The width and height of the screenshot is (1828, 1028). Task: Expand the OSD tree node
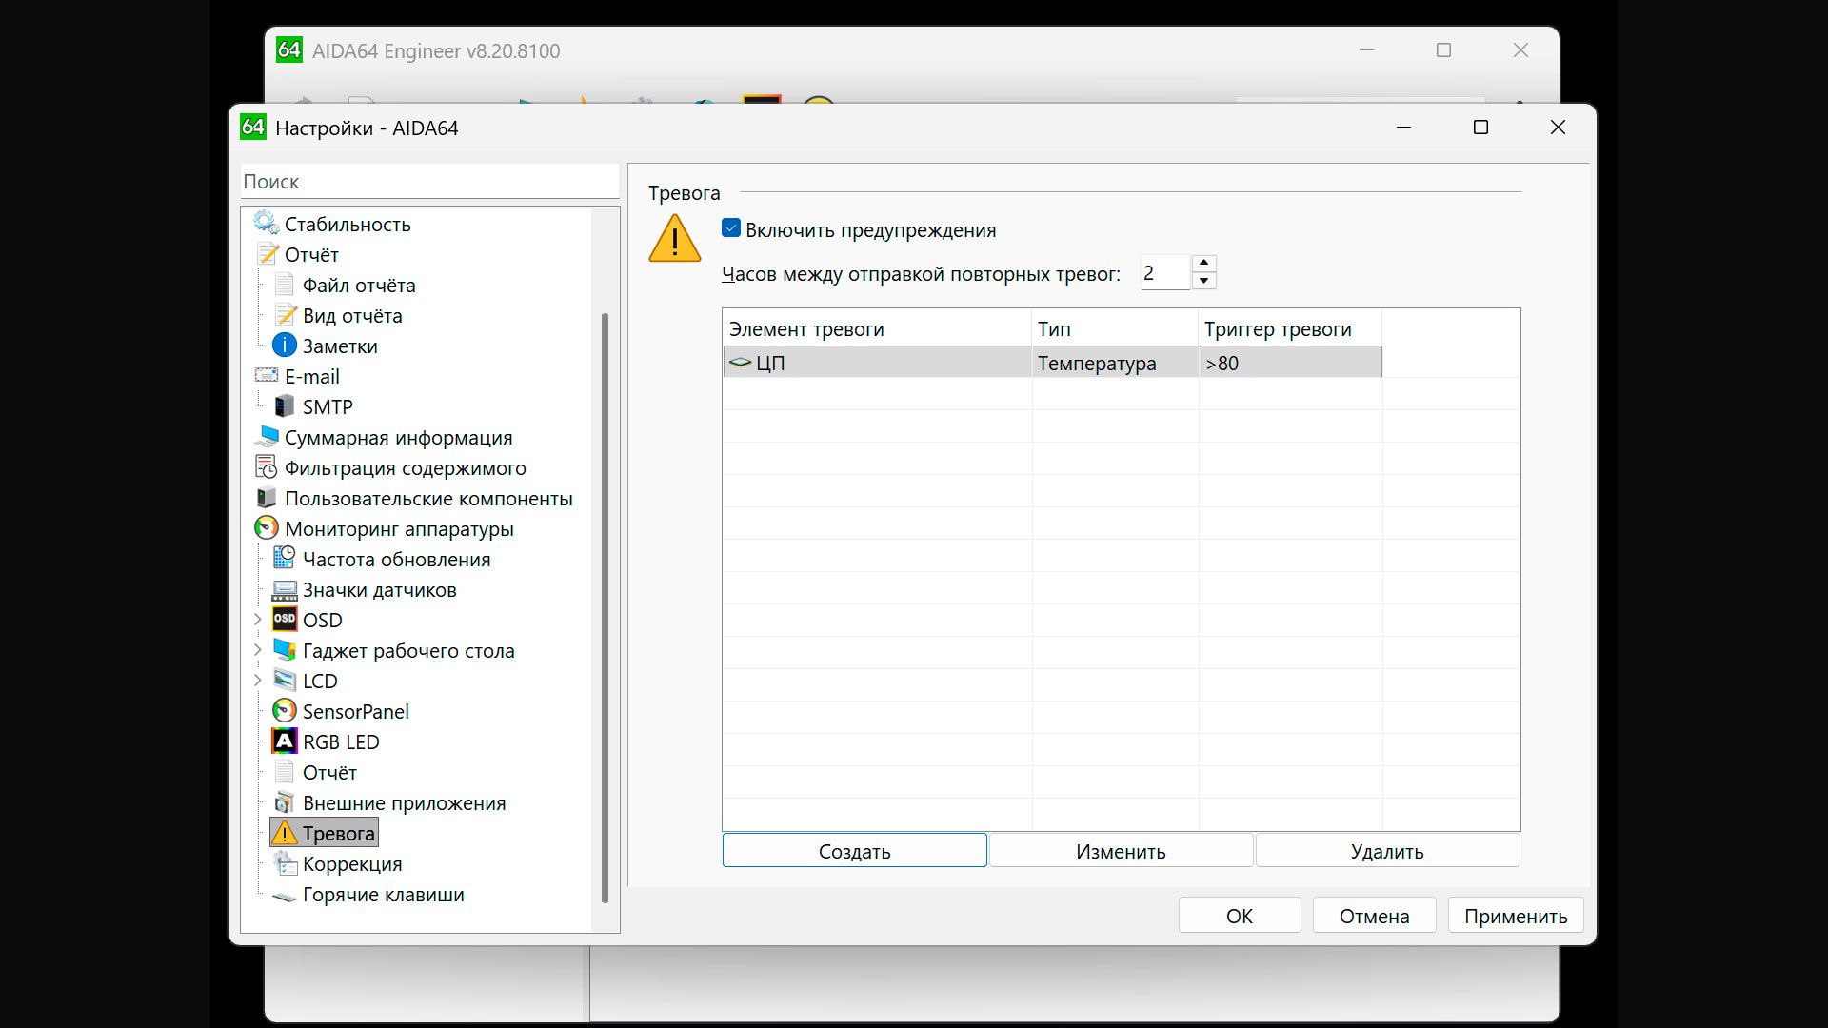(258, 620)
